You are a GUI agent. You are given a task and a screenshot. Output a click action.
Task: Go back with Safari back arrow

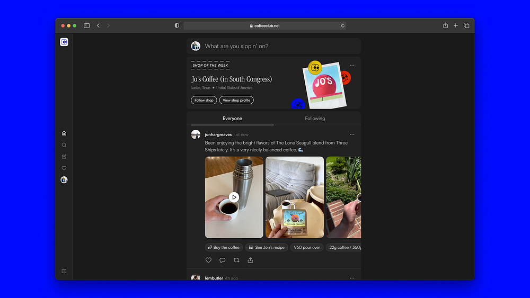coord(98,25)
